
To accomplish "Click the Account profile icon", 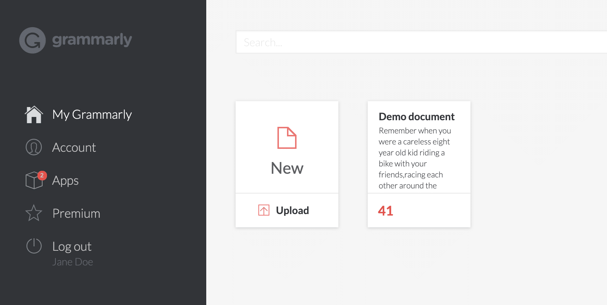I will point(34,147).
